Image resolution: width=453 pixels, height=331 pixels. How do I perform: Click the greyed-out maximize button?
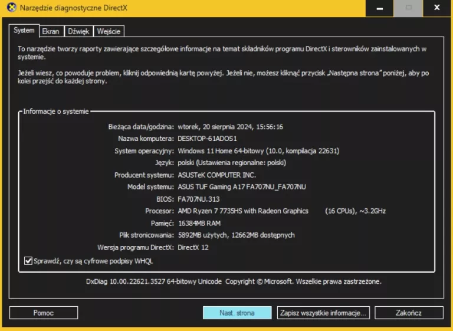click(408, 8)
